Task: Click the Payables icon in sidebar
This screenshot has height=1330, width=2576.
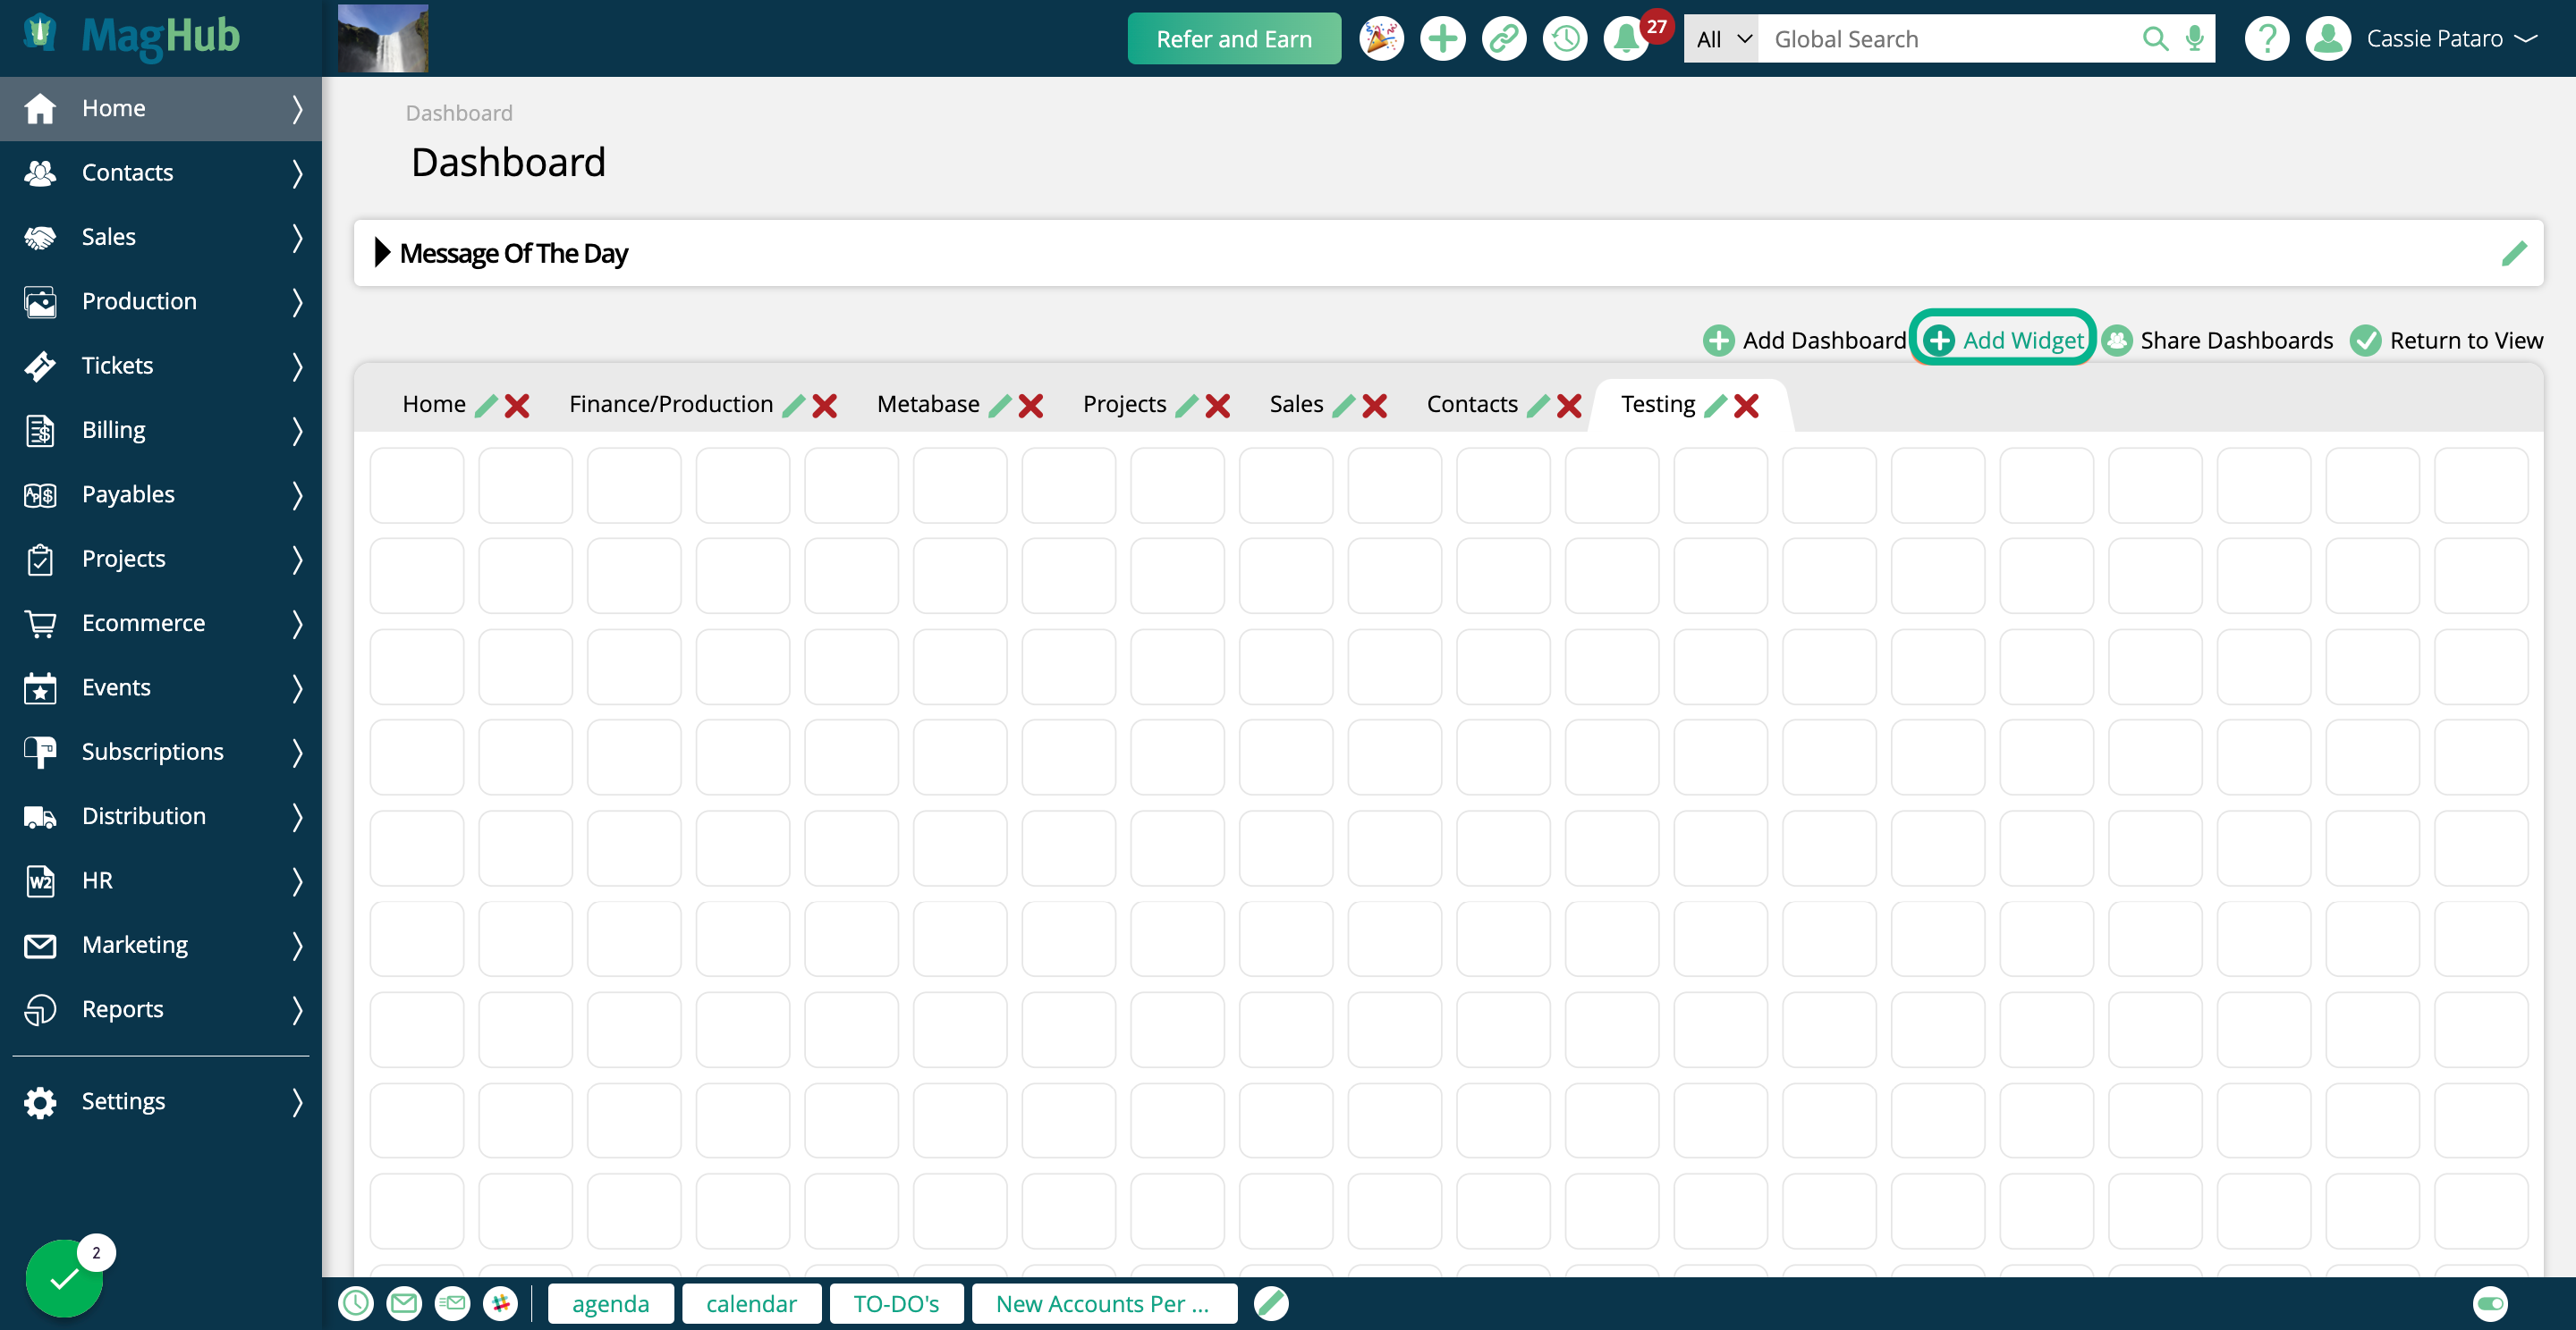Action: 41,493
